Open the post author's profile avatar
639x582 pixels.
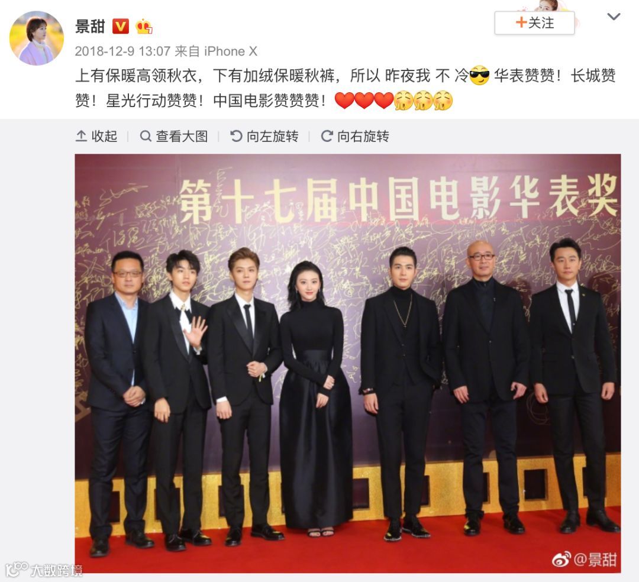point(37,38)
